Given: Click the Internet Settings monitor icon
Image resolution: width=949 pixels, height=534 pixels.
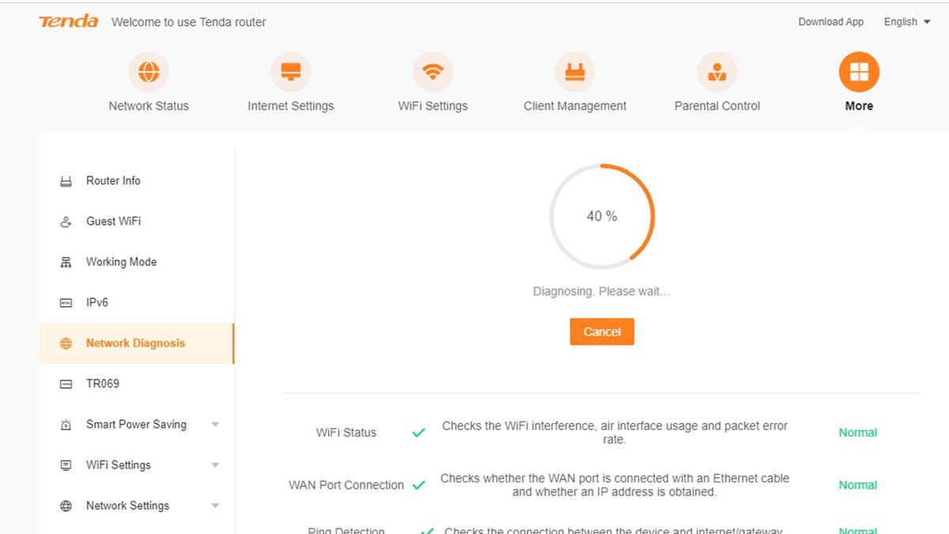Looking at the screenshot, I should pyautogui.click(x=290, y=72).
